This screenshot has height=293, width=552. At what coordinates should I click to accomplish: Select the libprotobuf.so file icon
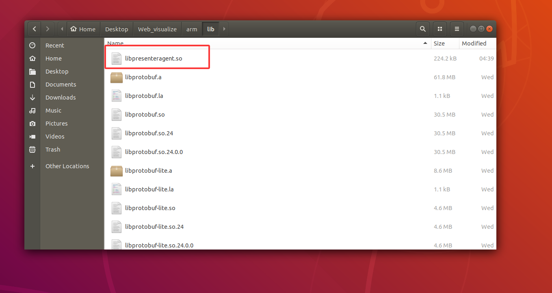coord(117,115)
